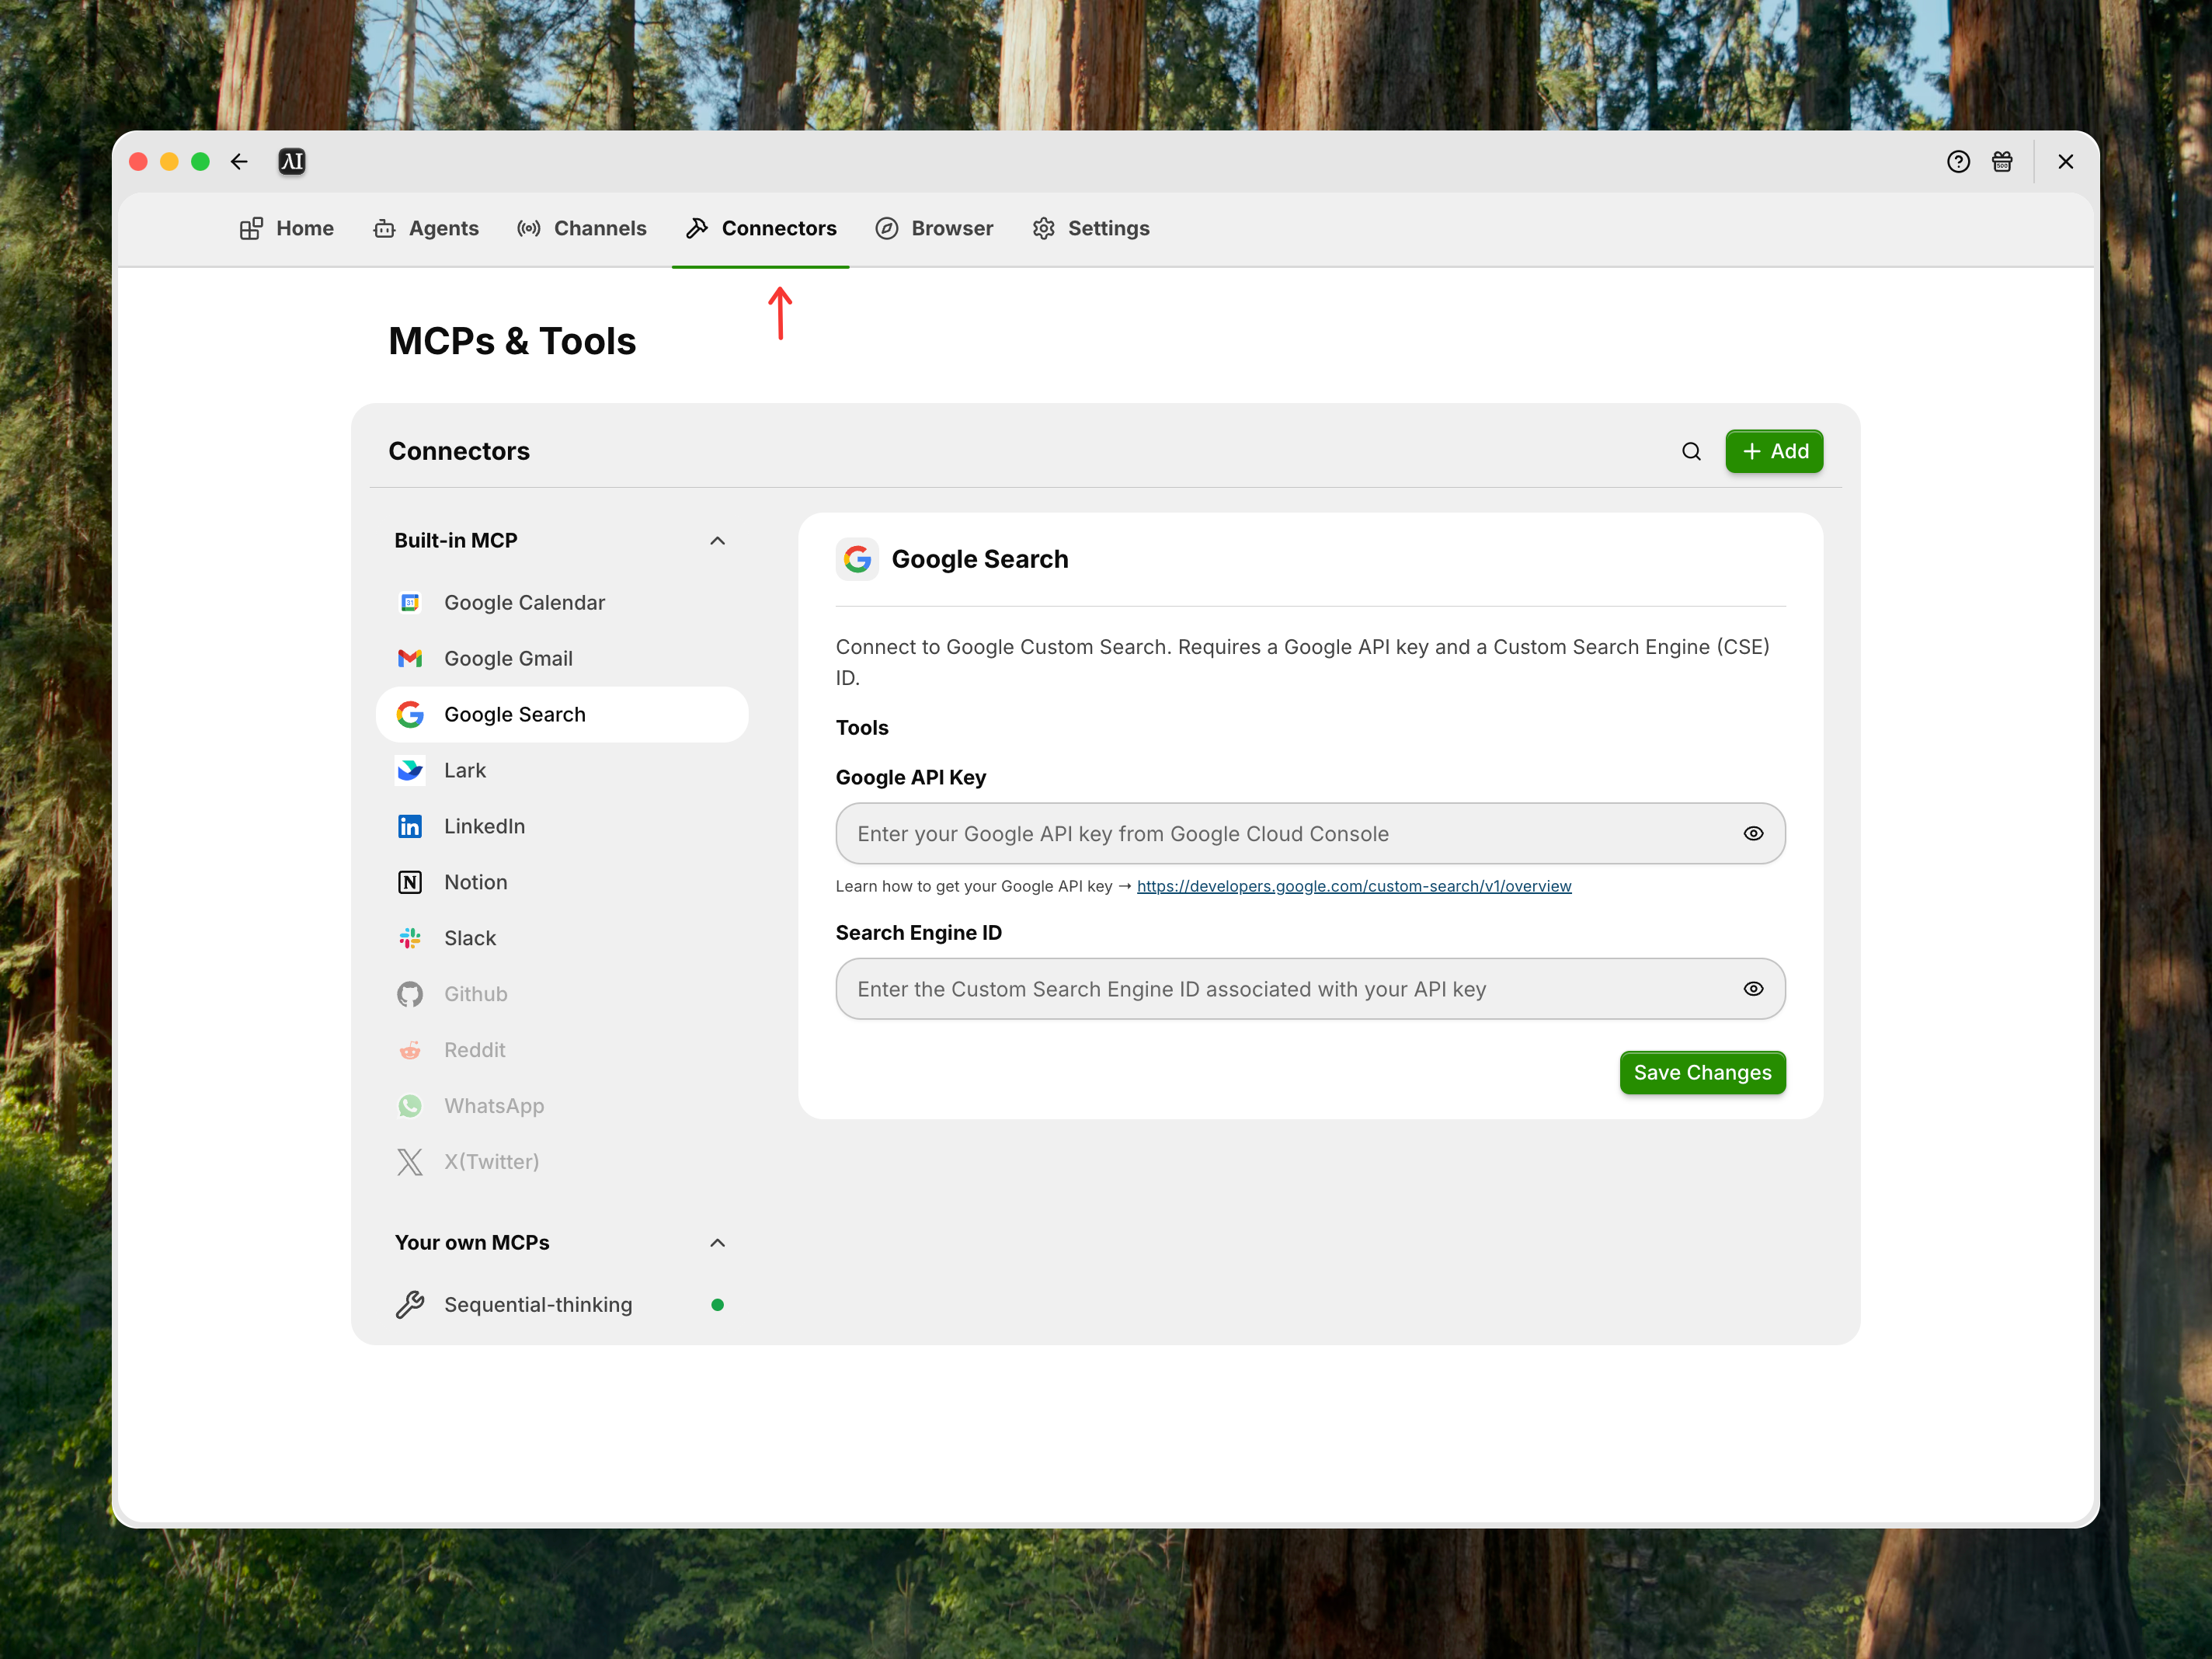Switch to the Channels tab
Screen dimensions: 2212x1659
(582, 229)
